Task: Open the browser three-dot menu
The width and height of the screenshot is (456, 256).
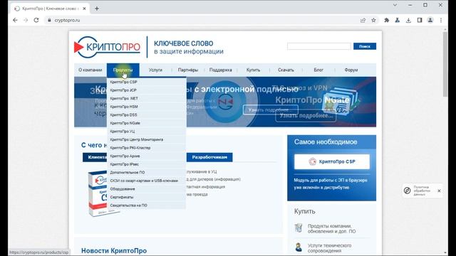Action: tap(441, 20)
